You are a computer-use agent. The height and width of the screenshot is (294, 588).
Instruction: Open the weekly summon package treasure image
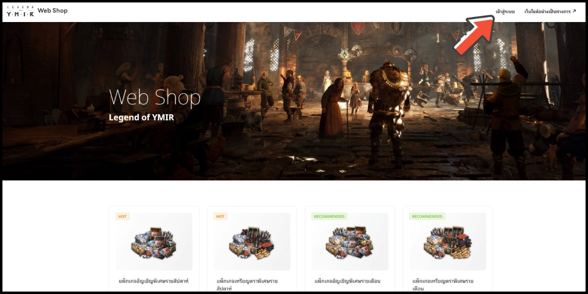coord(154,243)
